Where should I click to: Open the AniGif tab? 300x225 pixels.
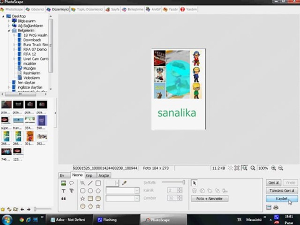click(x=153, y=9)
